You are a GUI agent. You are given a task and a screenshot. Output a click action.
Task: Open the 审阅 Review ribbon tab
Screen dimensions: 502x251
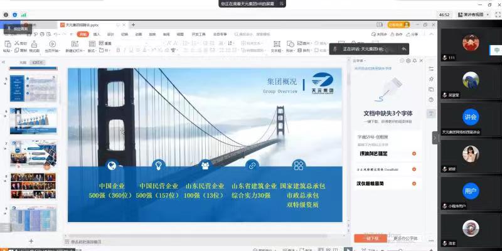coord(166,35)
